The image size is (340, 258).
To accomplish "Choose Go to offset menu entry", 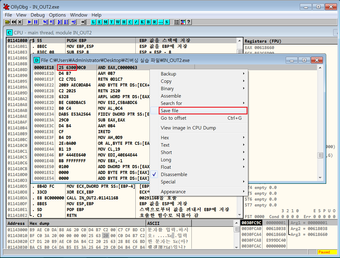I will (x=199, y=118).
